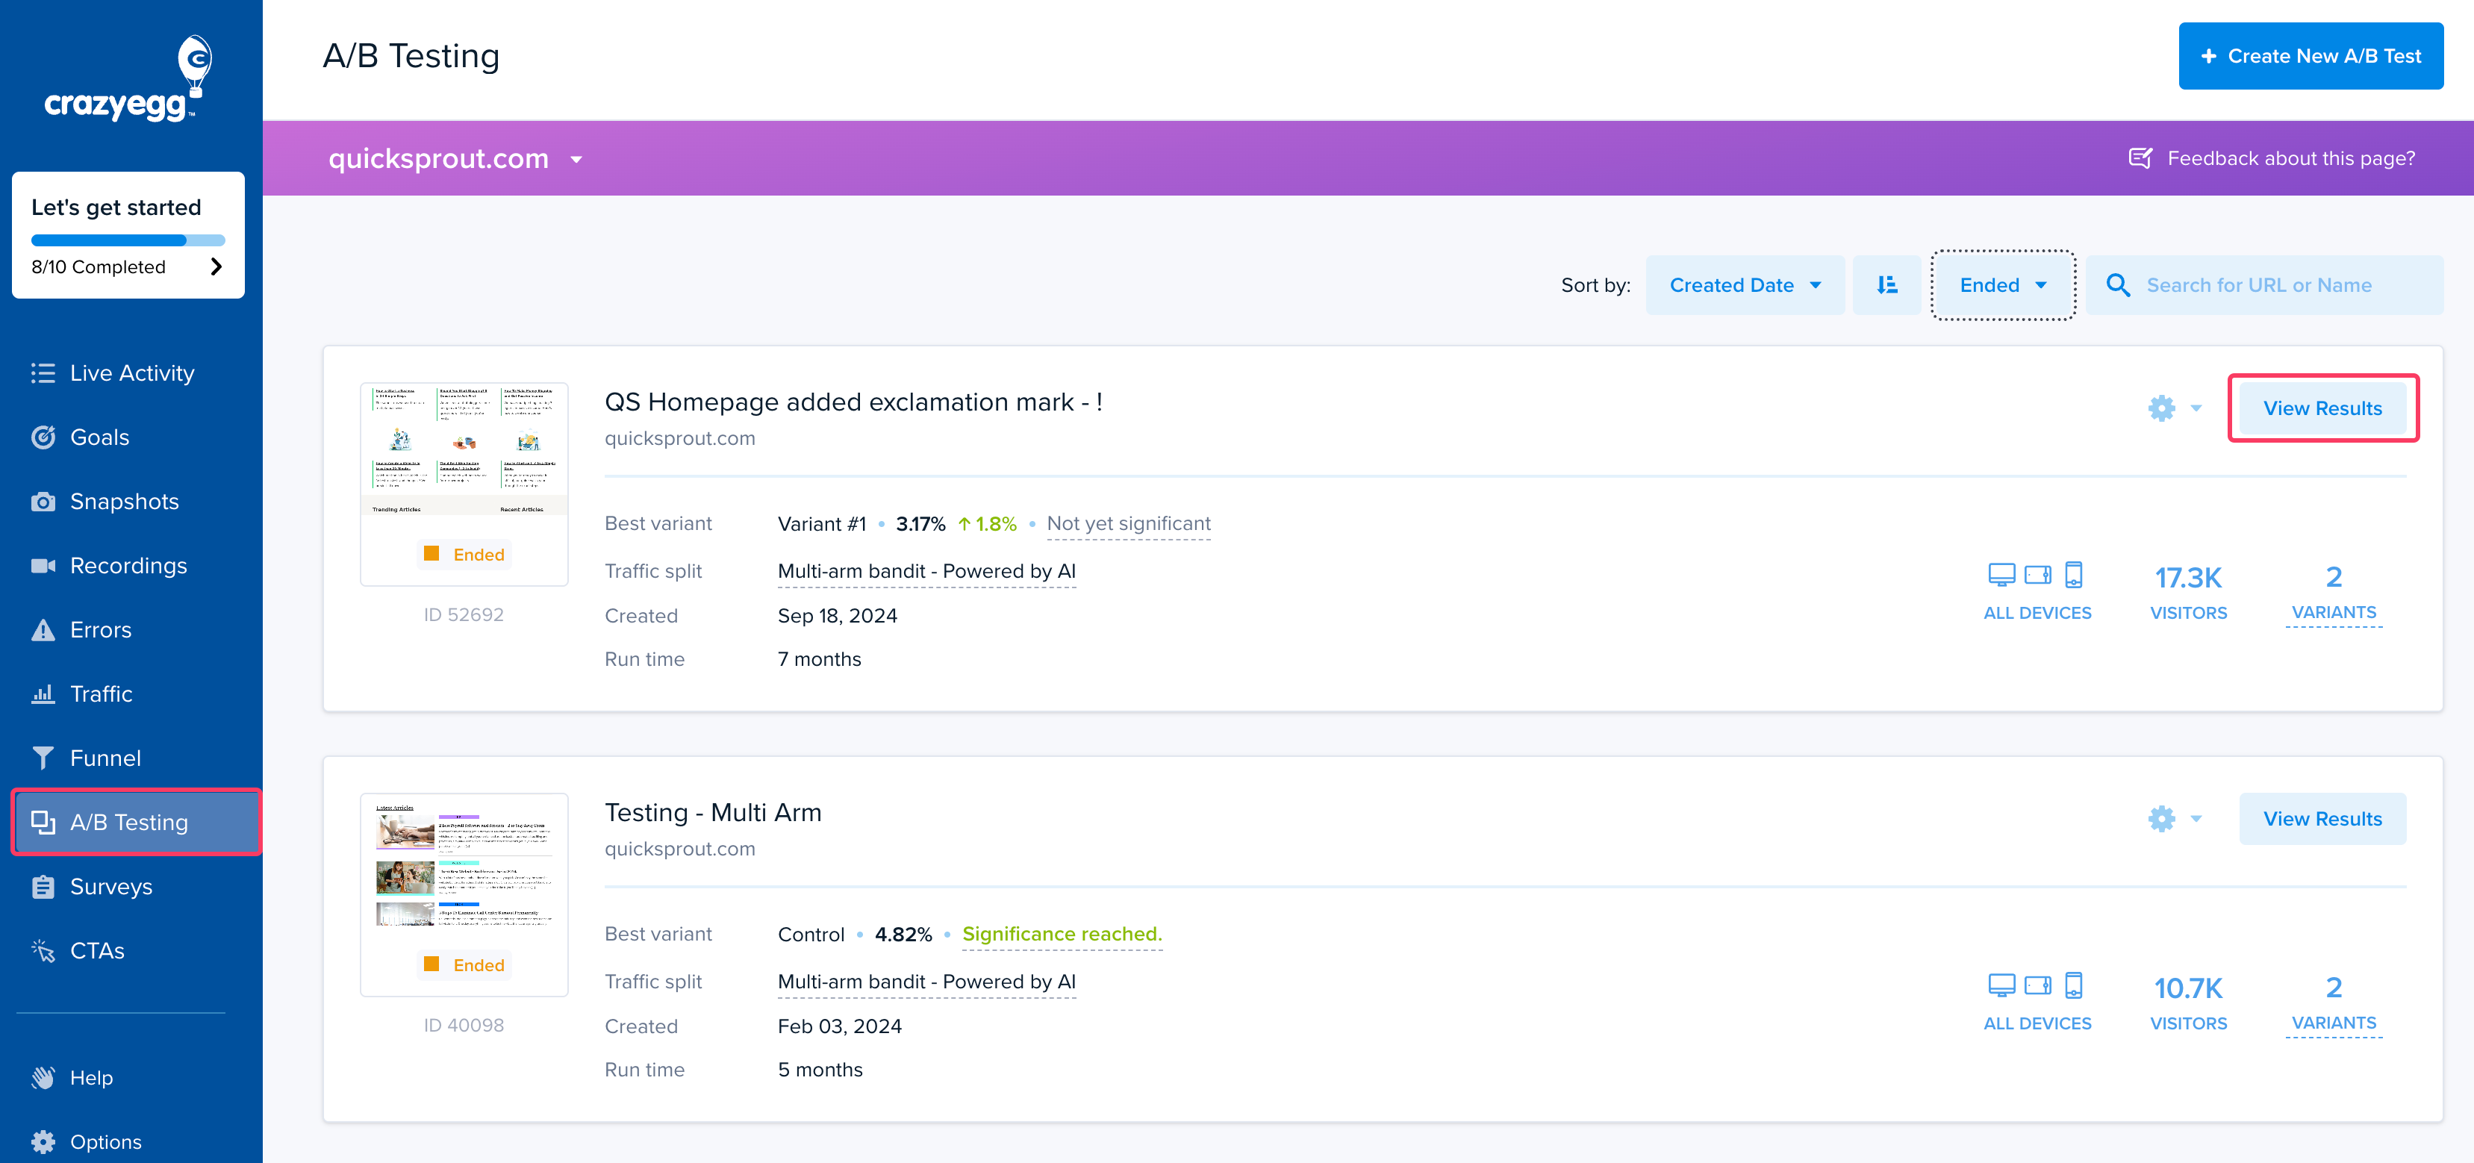Click the Help waving hand icon
2474x1163 pixels.
point(43,1077)
